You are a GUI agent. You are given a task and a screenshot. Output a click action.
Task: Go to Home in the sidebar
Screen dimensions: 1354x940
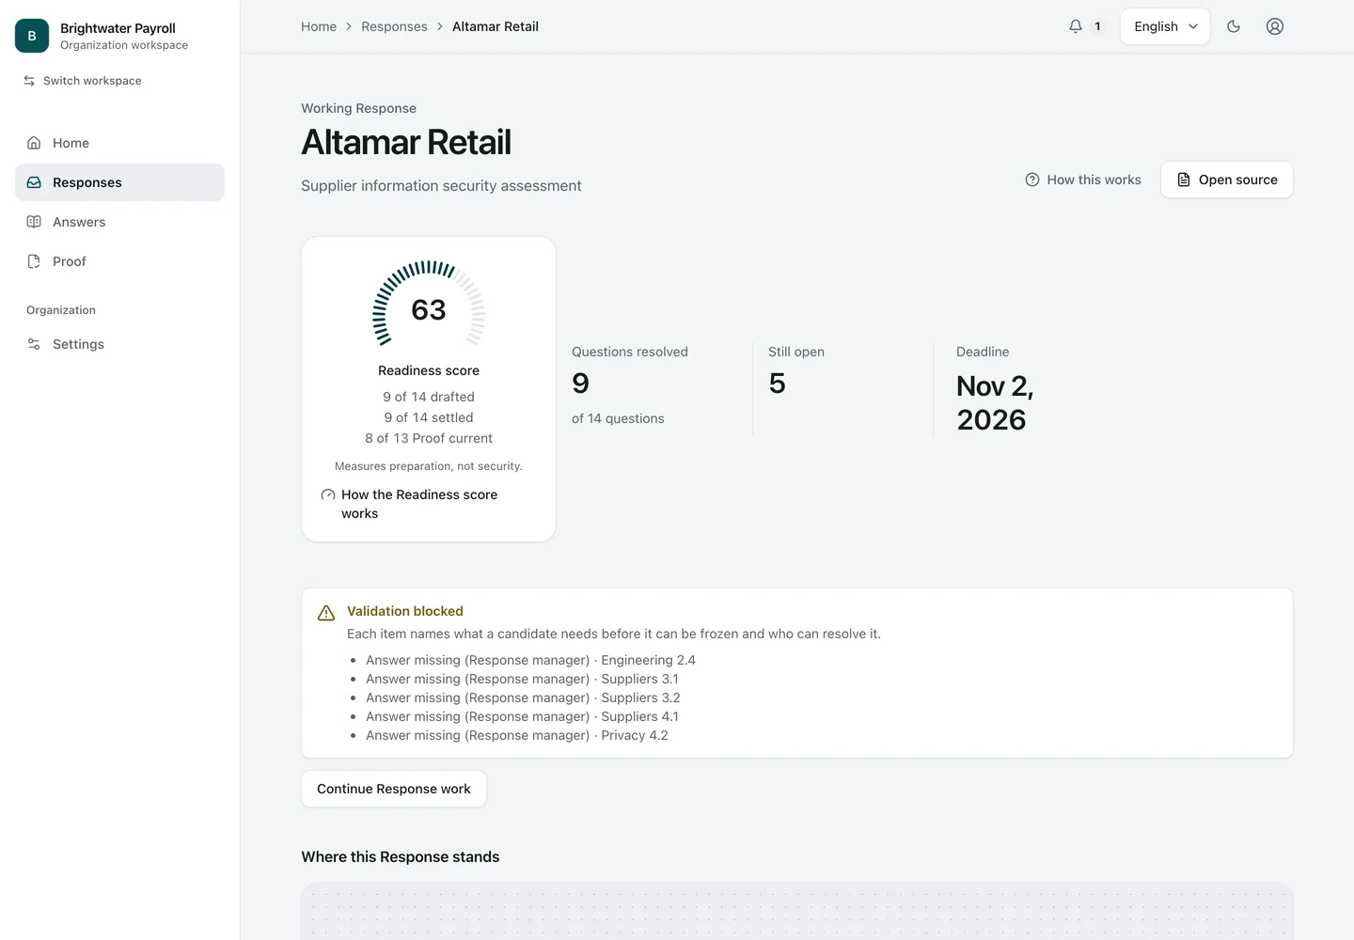(x=119, y=143)
